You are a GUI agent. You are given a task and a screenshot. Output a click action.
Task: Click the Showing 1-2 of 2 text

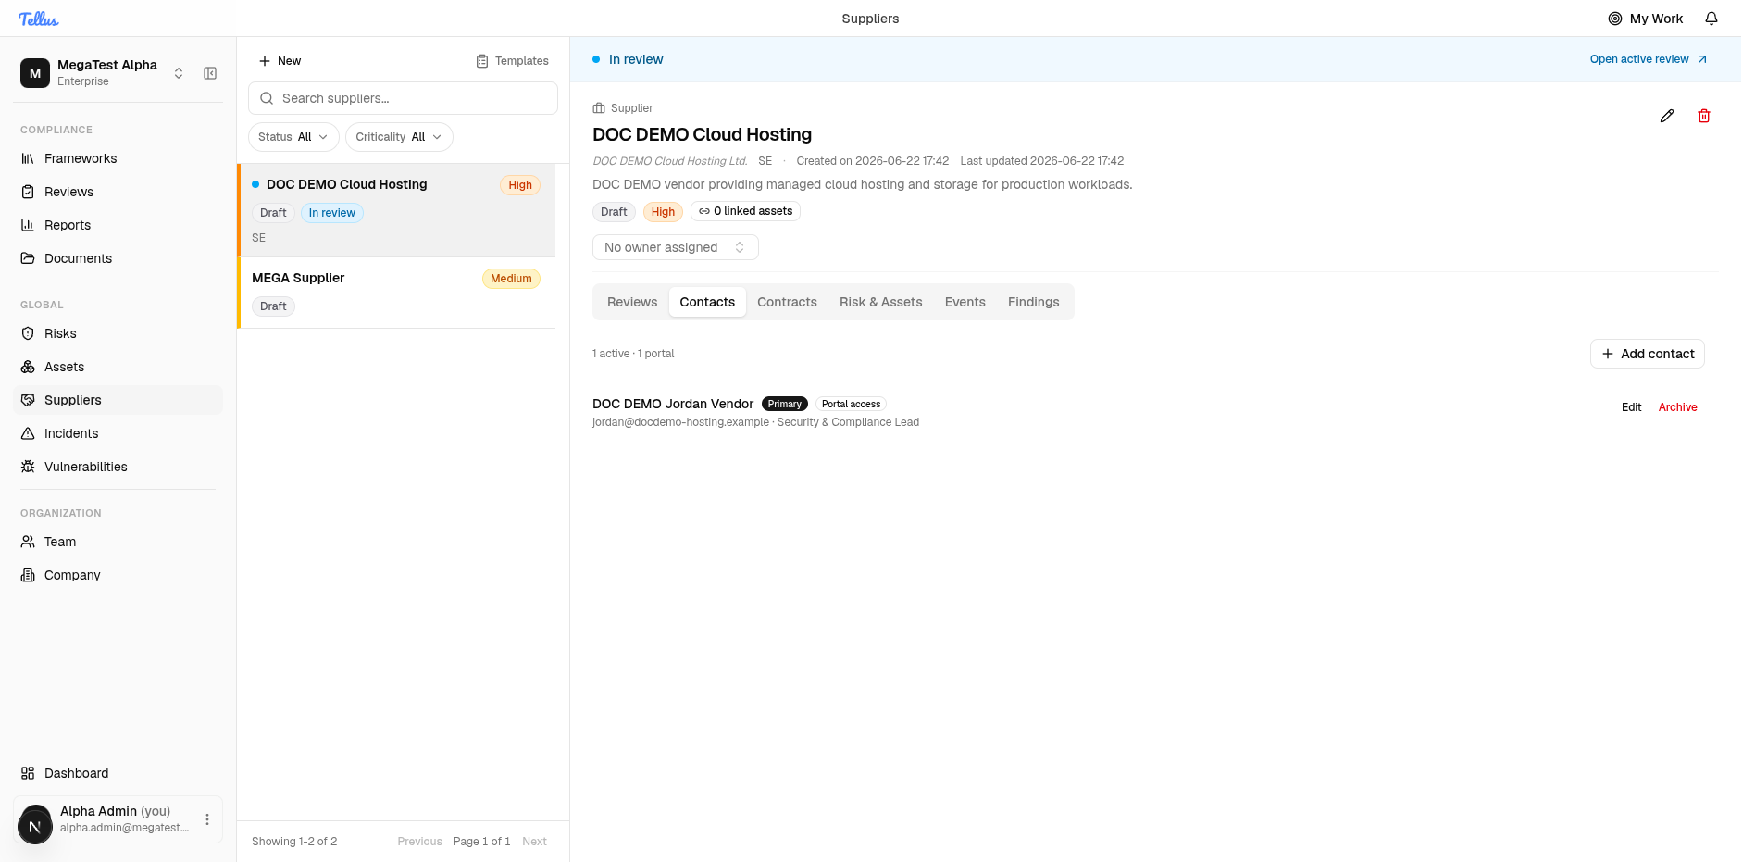click(x=294, y=842)
